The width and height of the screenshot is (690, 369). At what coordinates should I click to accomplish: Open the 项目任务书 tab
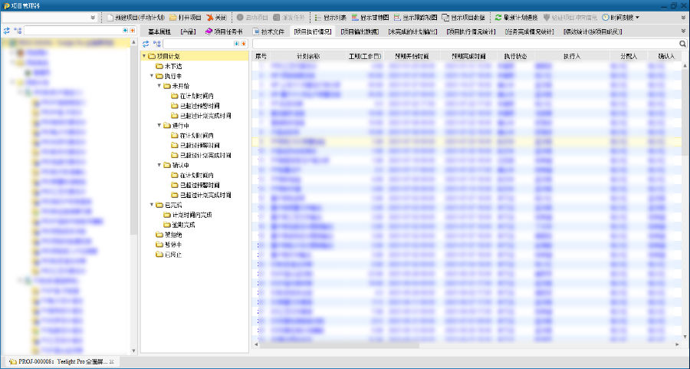(x=224, y=31)
